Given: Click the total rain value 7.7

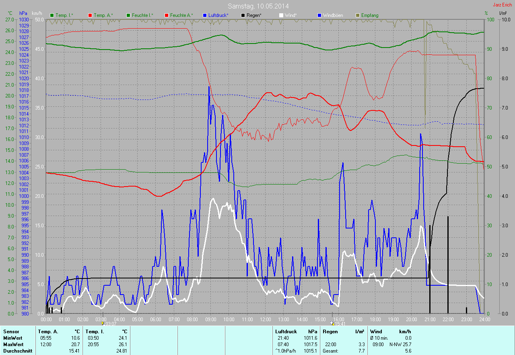Looking at the screenshot, I should coord(361,351).
